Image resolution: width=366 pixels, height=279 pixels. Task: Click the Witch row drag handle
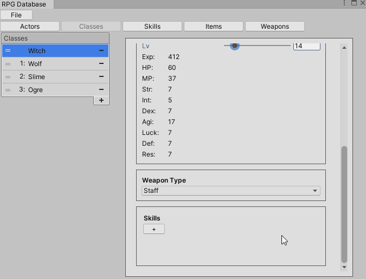pos(8,50)
